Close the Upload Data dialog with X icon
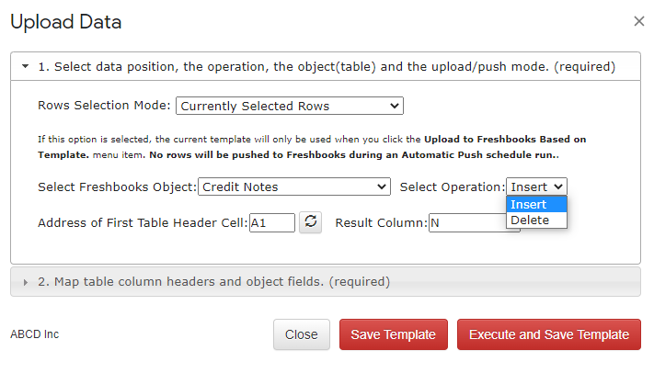The height and width of the screenshot is (373, 654). pos(639,21)
